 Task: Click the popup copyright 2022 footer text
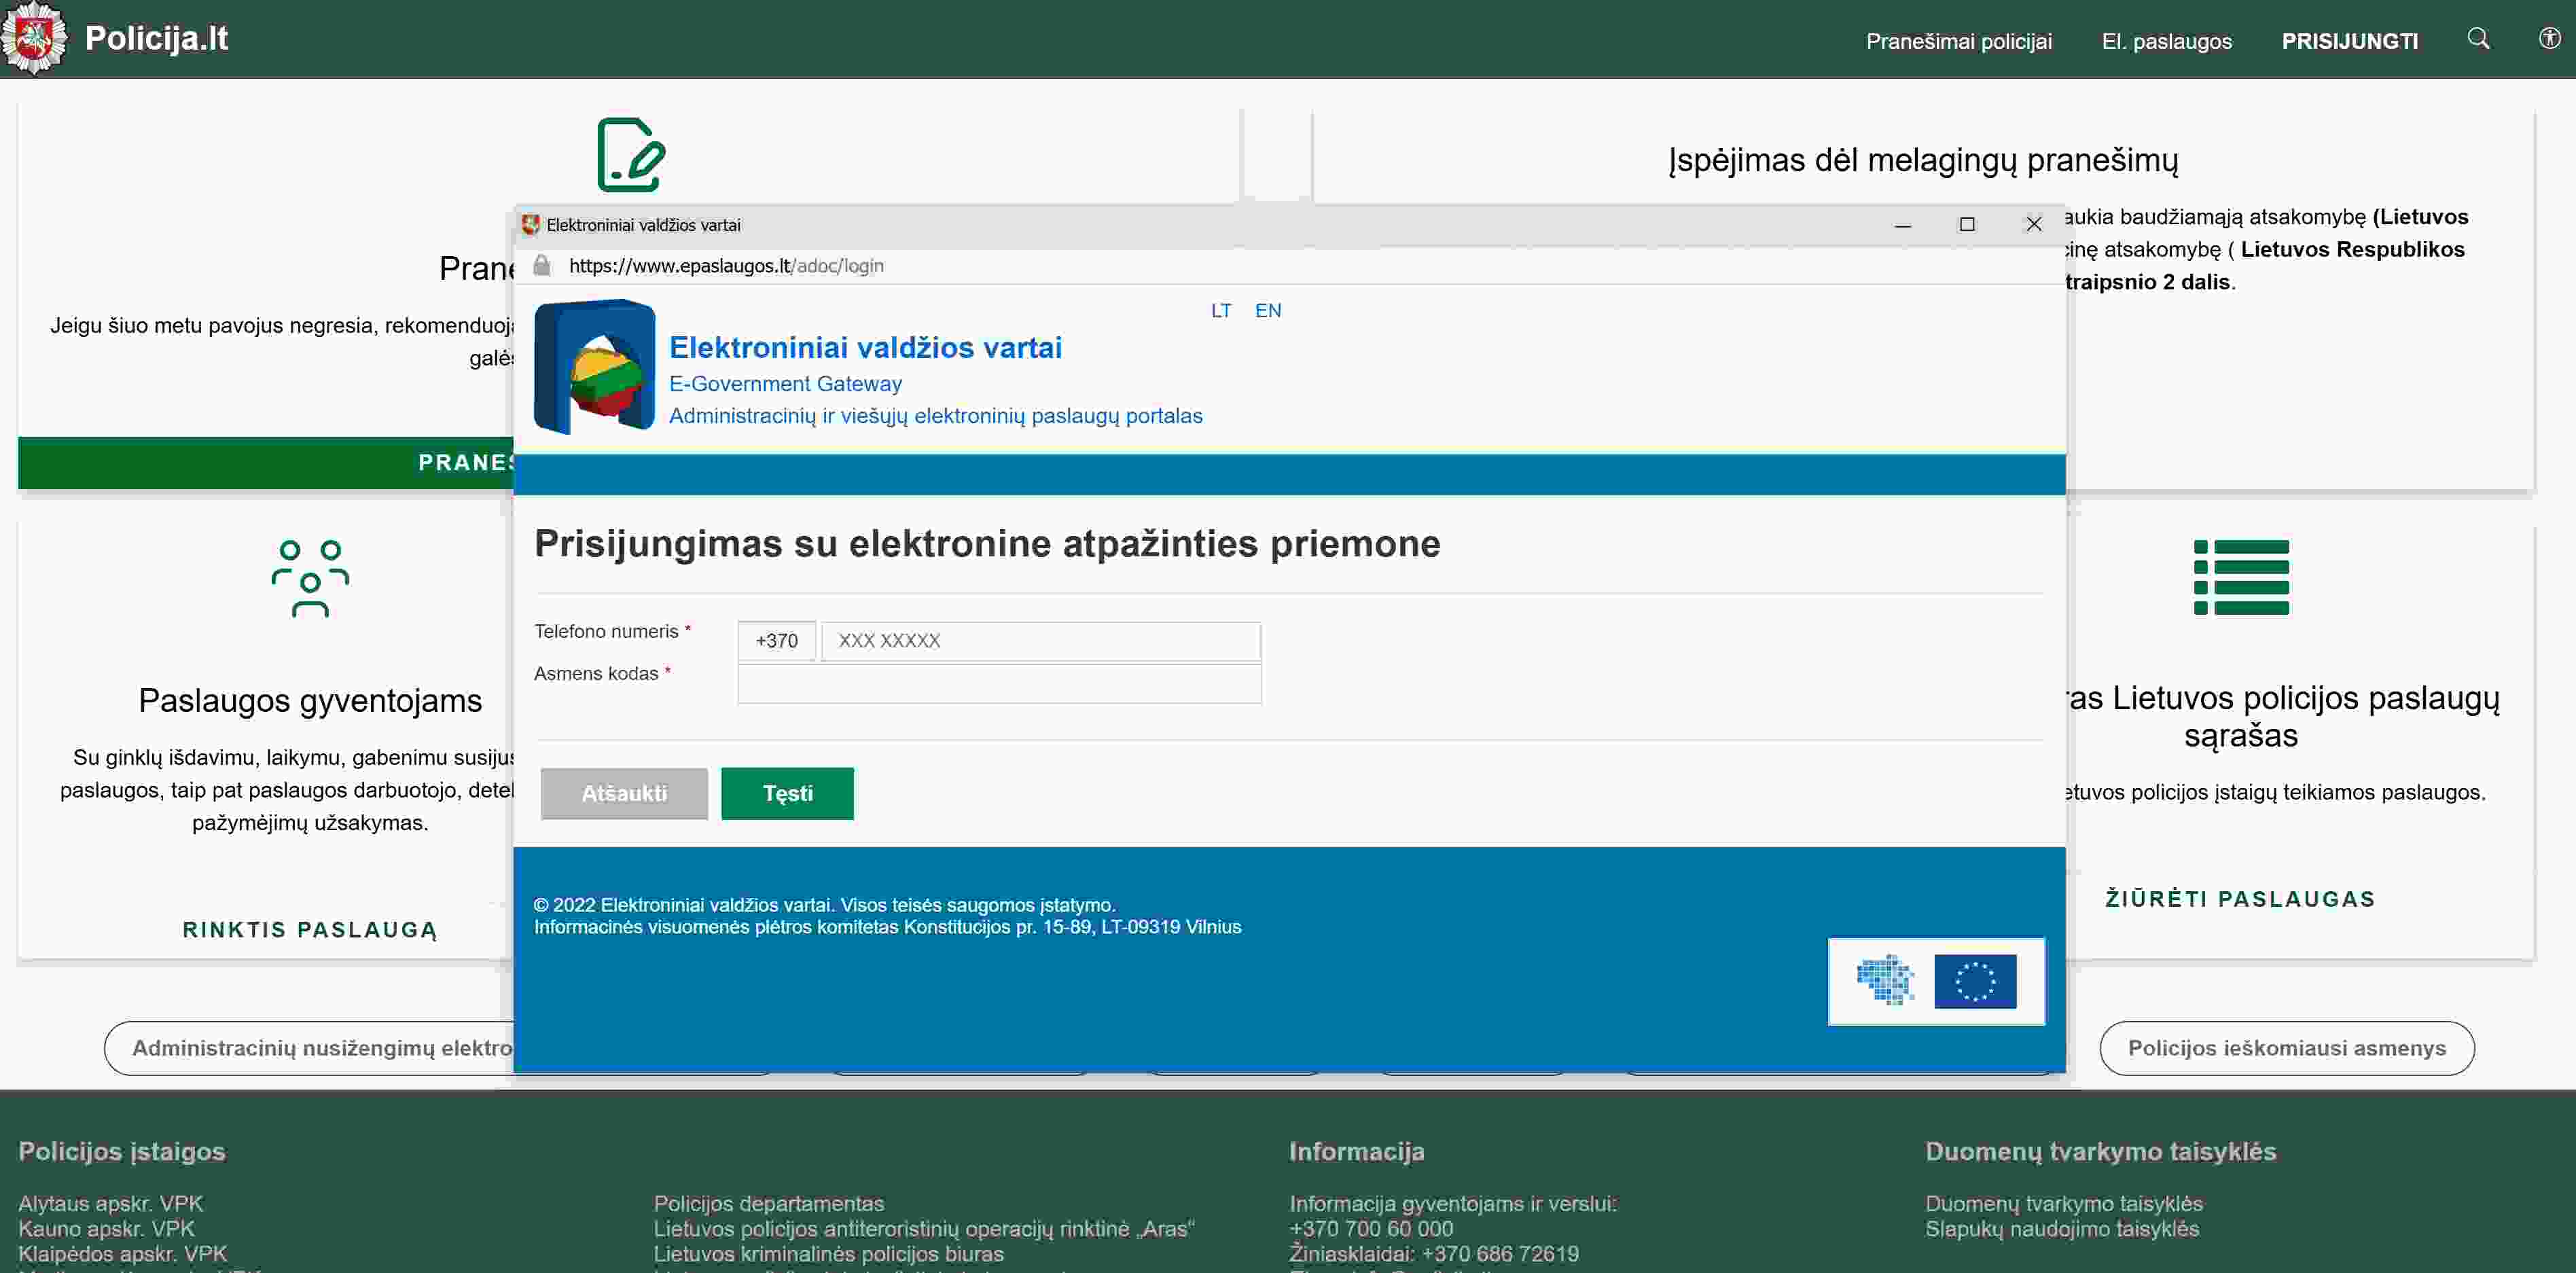pos(824,905)
